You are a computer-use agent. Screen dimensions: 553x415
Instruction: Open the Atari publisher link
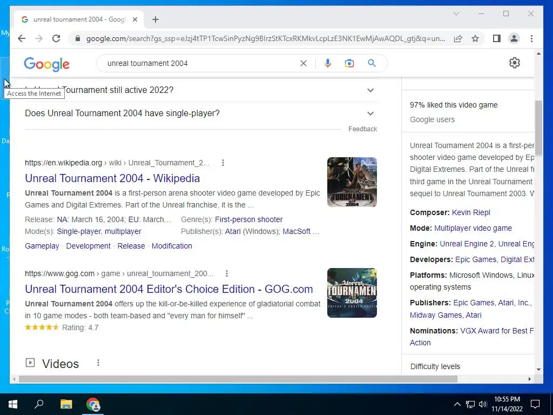coord(233,231)
